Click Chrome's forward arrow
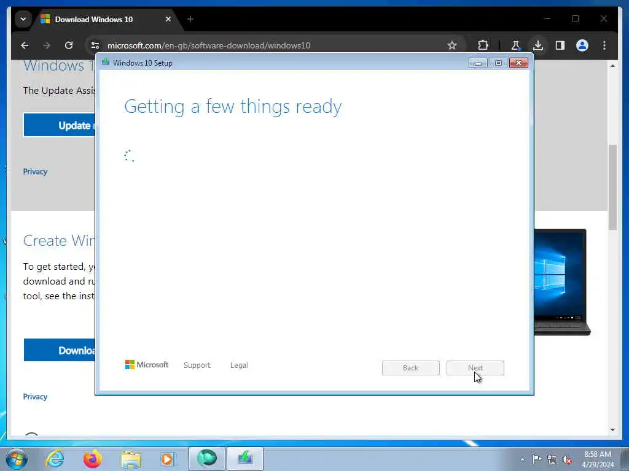 [47, 45]
